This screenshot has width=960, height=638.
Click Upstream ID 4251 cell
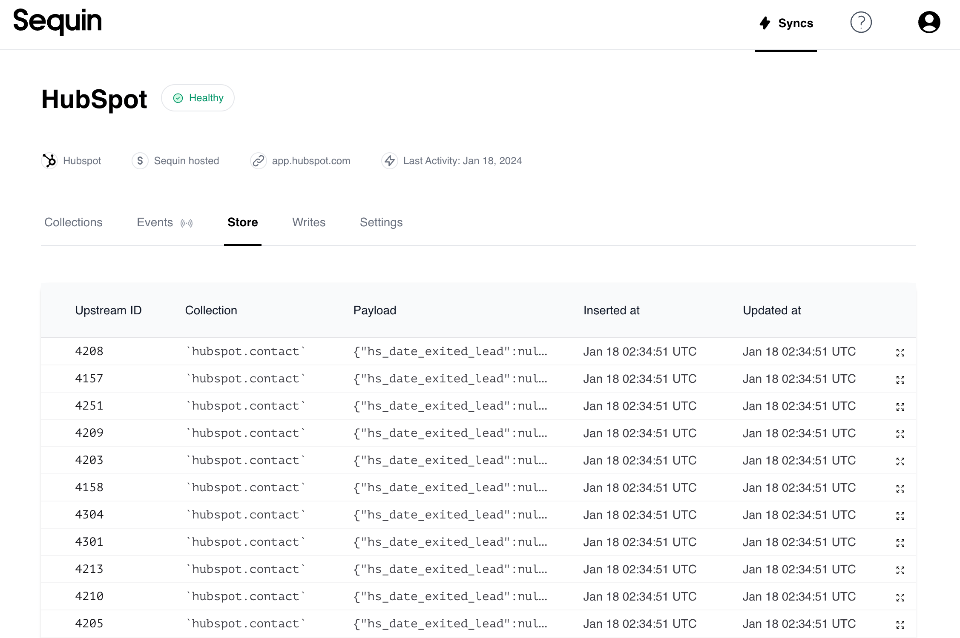coord(89,406)
